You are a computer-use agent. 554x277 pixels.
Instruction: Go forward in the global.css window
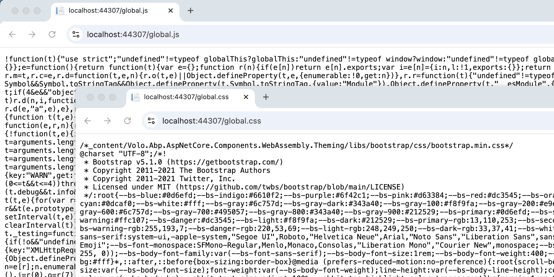click(x=107, y=121)
